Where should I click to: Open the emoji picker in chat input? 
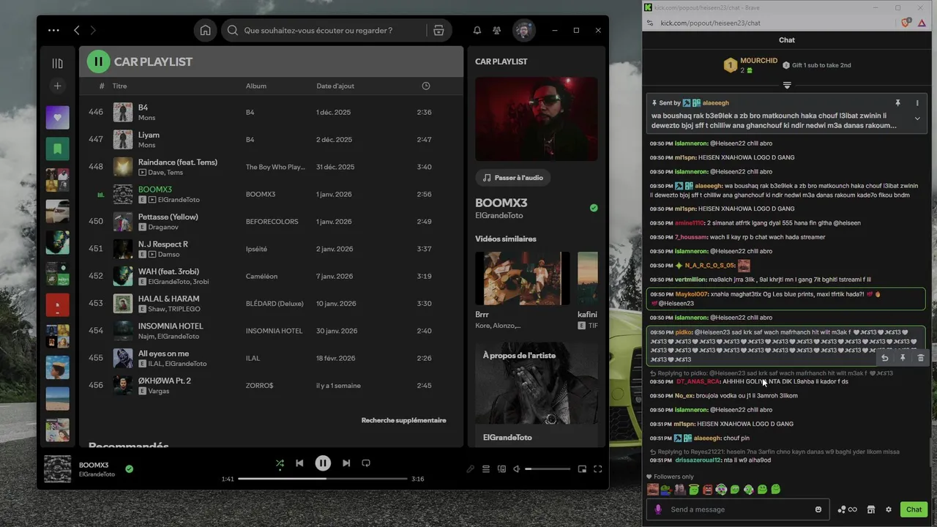818,509
